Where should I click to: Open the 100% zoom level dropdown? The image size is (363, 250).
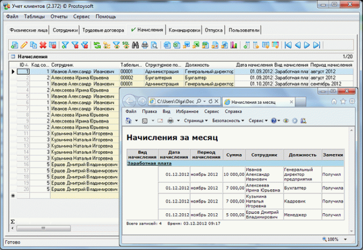[346, 239]
